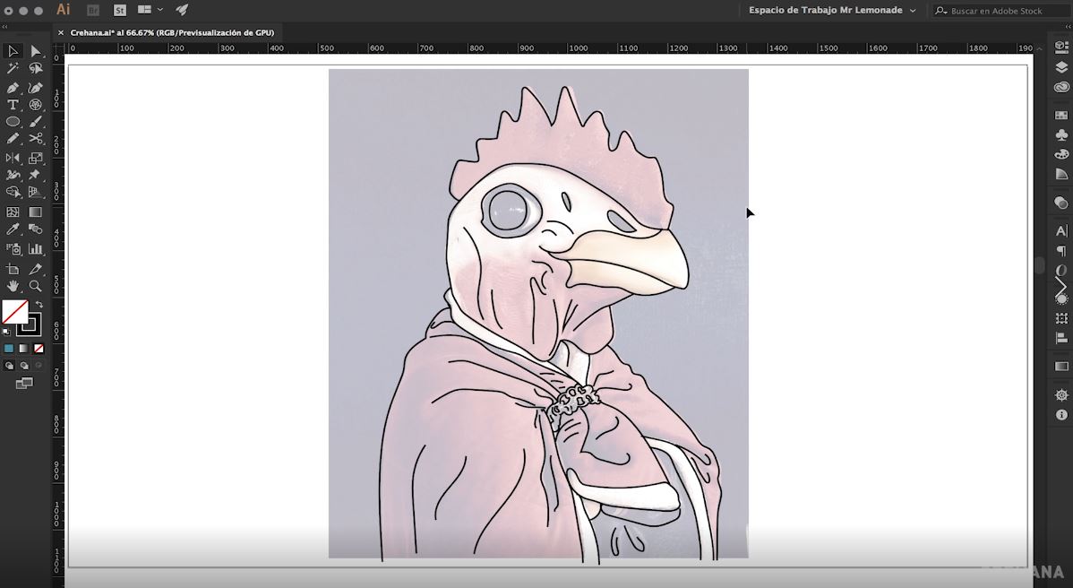Switch to Draw Normal mode
This screenshot has height=588, width=1073.
click(9, 366)
